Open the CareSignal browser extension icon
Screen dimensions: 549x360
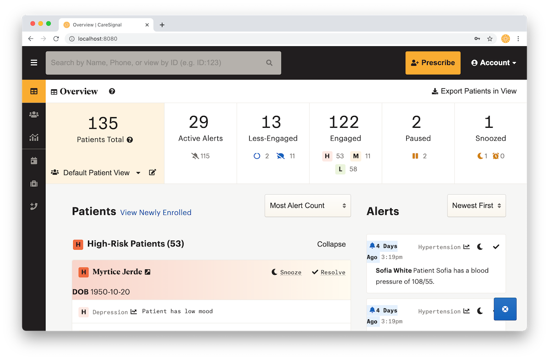[506, 39]
